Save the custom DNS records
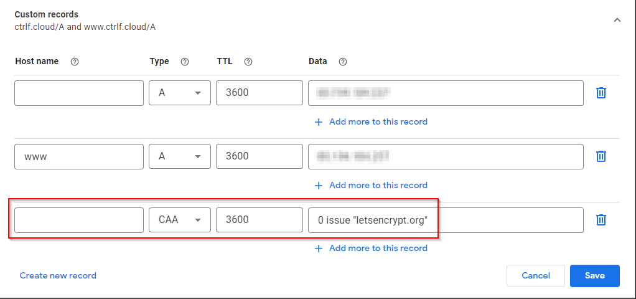 [x=594, y=275]
